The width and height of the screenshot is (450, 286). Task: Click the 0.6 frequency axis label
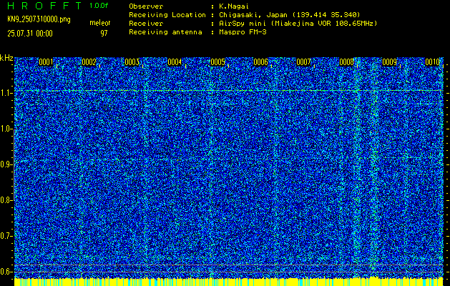tap(6, 272)
